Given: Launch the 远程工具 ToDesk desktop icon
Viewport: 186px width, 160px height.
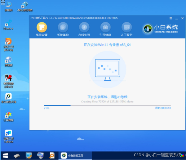Looking at the screenshot, I should [x=9, y=136].
